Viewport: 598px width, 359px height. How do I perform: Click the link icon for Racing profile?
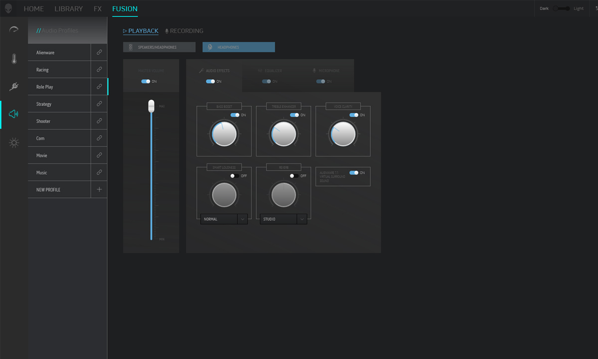99,70
